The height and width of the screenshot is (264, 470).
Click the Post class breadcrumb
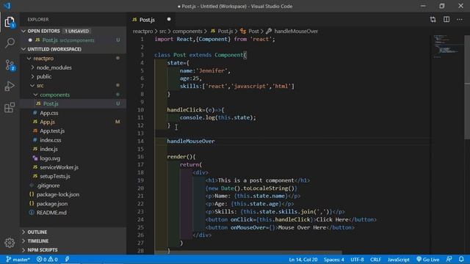(250, 31)
